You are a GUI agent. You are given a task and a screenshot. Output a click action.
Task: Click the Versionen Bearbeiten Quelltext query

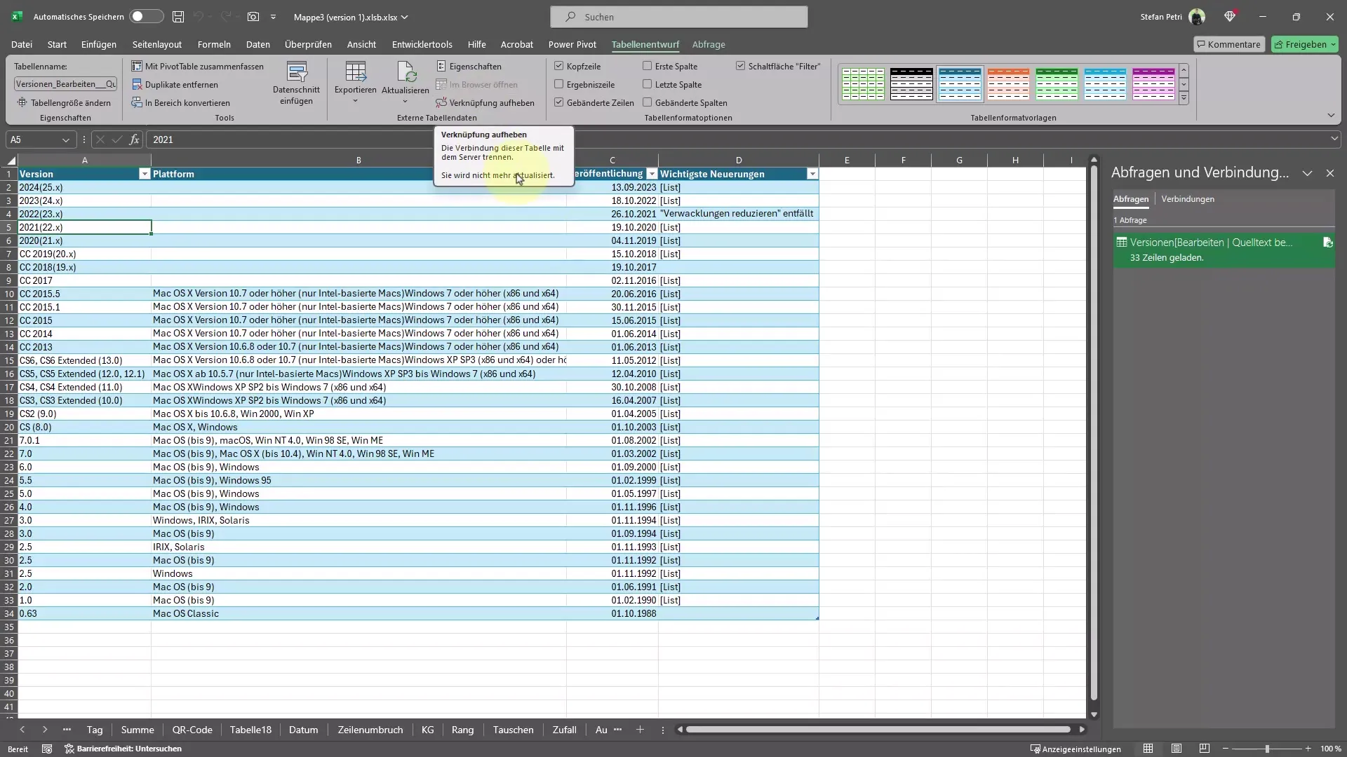(x=1212, y=242)
